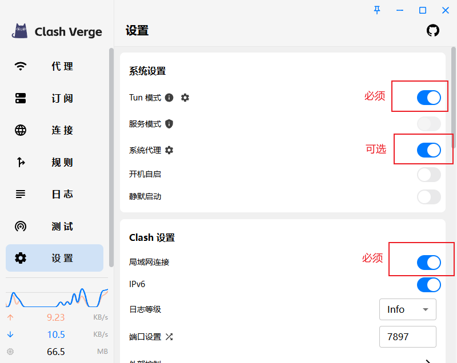Screen dimensions: 457x363
Task: Go to 连接 page
Action: (54, 130)
